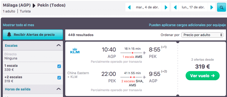Select the mar., 4 de abr. date field
Viewport: 227px width, 97px height.
click(x=147, y=7)
